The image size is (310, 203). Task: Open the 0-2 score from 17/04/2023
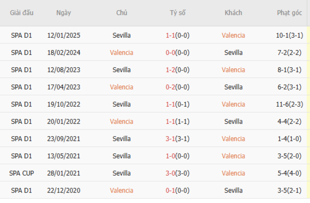pos(177,87)
